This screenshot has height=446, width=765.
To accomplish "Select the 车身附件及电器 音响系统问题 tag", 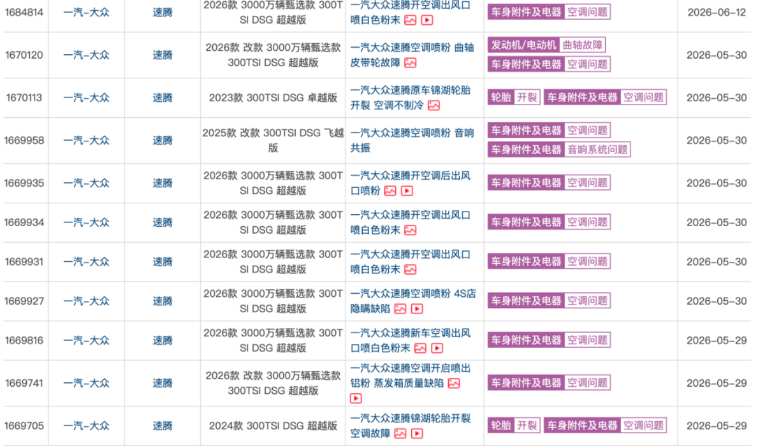I will click(559, 150).
